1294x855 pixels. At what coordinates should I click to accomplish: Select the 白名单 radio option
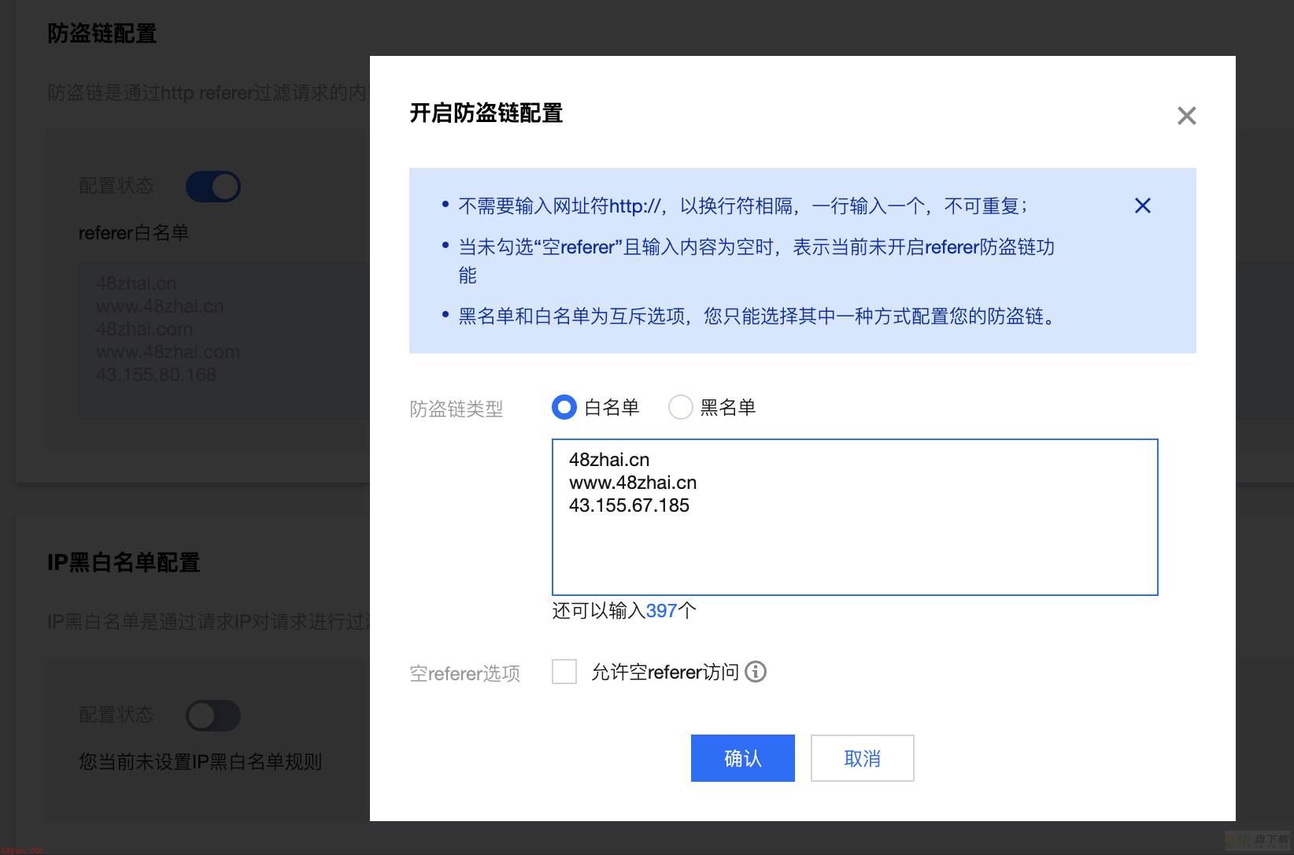point(564,407)
